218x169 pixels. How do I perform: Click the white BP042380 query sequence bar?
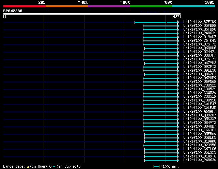pos(92,14)
